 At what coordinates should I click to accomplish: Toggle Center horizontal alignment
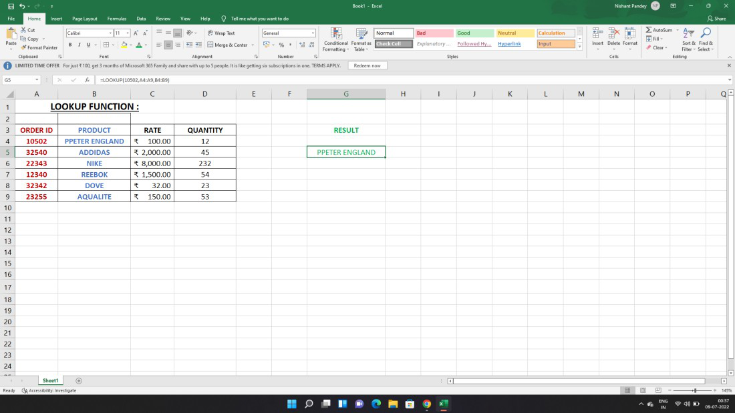click(168, 45)
